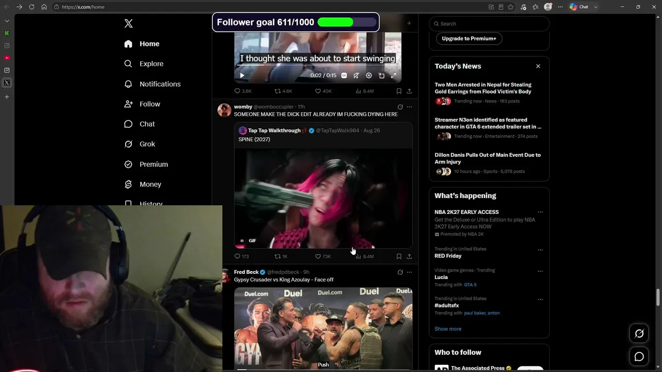Open the top video's settings gear
662x372 pixels.
click(369, 75)
